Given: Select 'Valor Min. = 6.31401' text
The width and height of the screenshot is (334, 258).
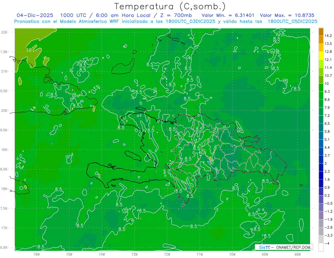Looking at the screenshot, I should (x=228, y=15).
